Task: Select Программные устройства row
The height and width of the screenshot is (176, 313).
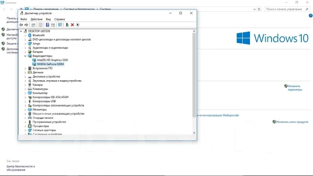Action: point(49,122)
